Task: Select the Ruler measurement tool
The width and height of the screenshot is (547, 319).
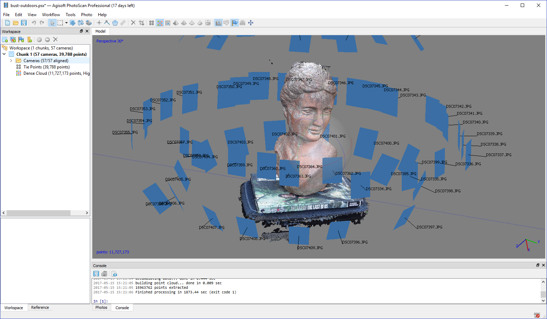Action: pos(123,23)
